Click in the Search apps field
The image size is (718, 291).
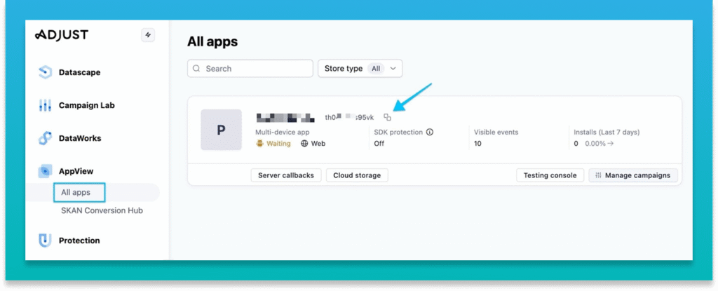click(250, 68)
